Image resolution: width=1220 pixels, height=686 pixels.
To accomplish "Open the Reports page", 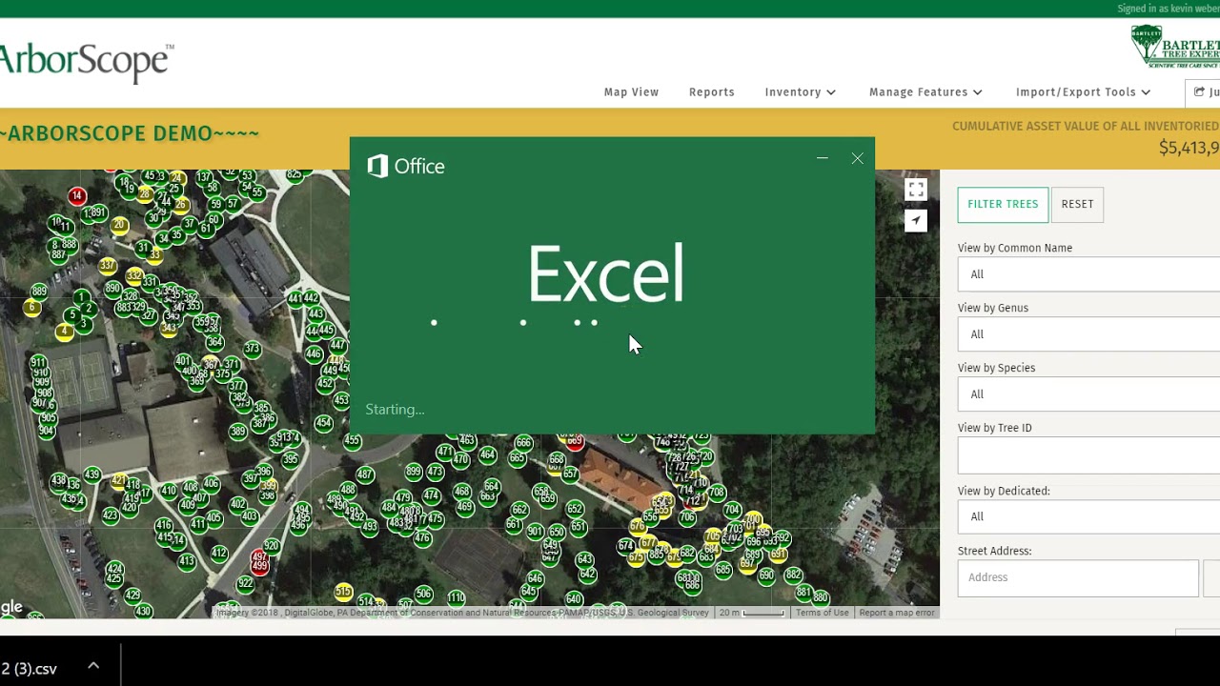I will tap(711, 92).
